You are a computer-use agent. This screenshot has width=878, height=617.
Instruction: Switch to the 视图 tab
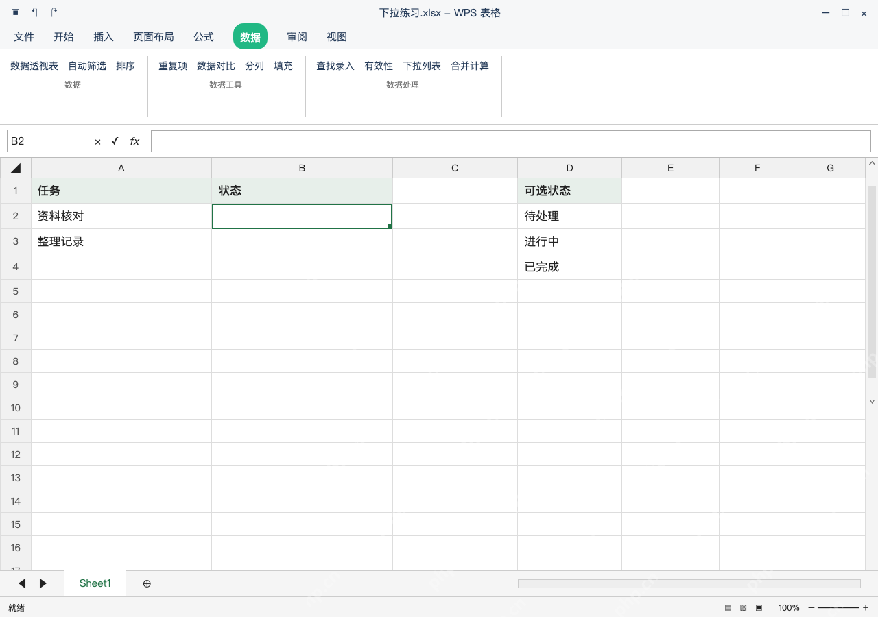[x=337, y=37]
